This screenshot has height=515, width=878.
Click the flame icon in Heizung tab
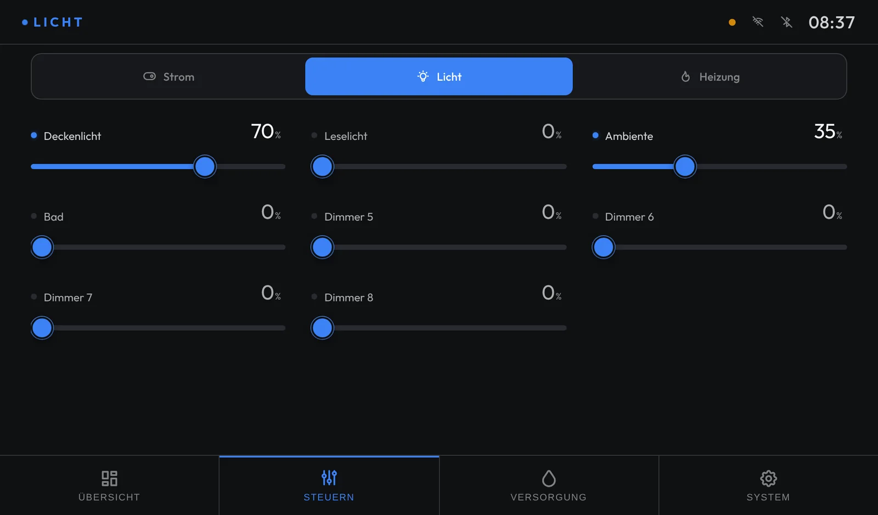[685, 76]
